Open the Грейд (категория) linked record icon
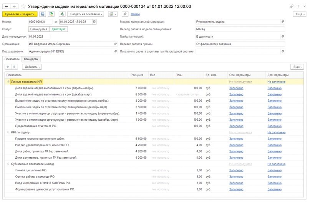The image size is (310, 202). [283, 36]
